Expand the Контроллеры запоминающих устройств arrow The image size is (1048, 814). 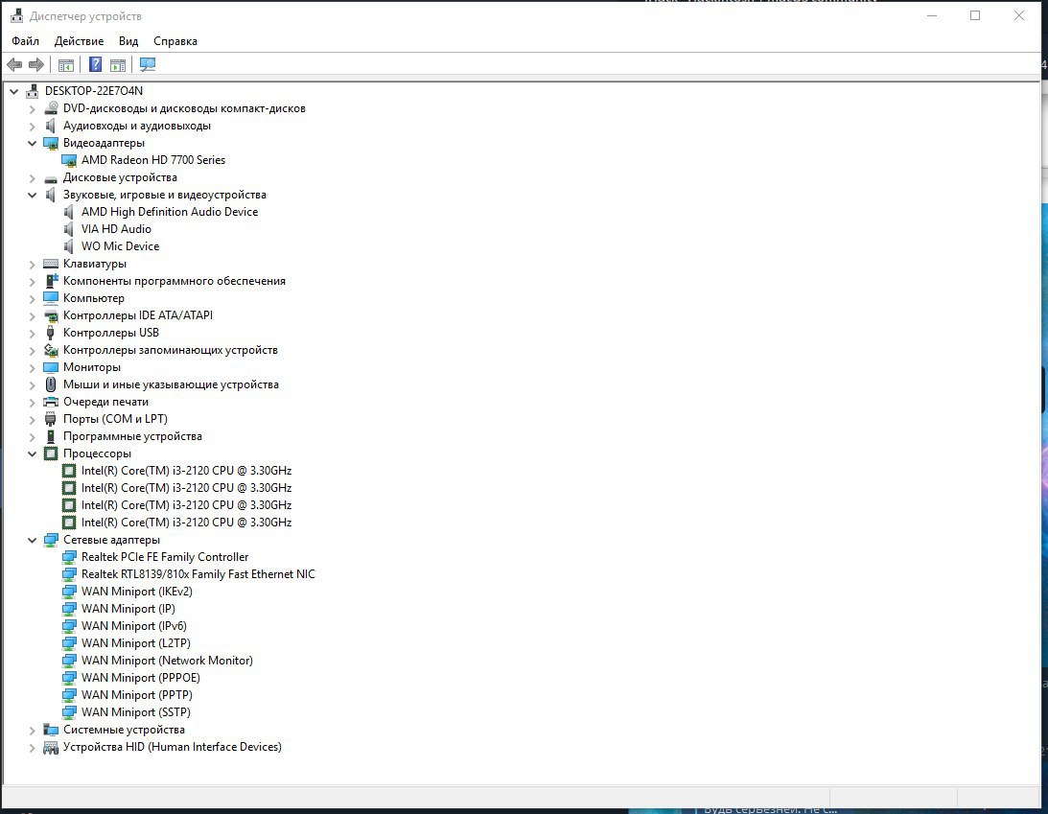point(32,350)
